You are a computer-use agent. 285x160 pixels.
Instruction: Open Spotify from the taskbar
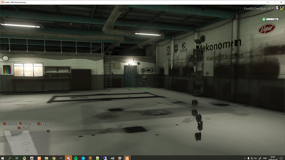(76, 158)
